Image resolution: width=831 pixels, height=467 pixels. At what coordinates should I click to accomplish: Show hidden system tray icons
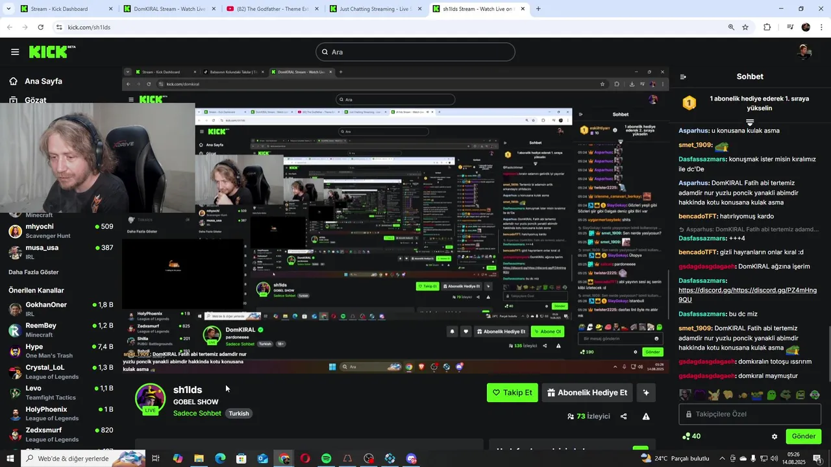[722, 459]
